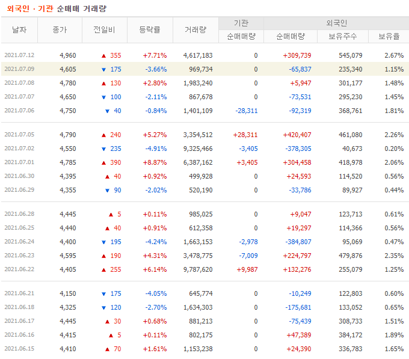Click the up arrow beside 190
This screenshot has height=359, width=409.
click(x=104, y=256)
